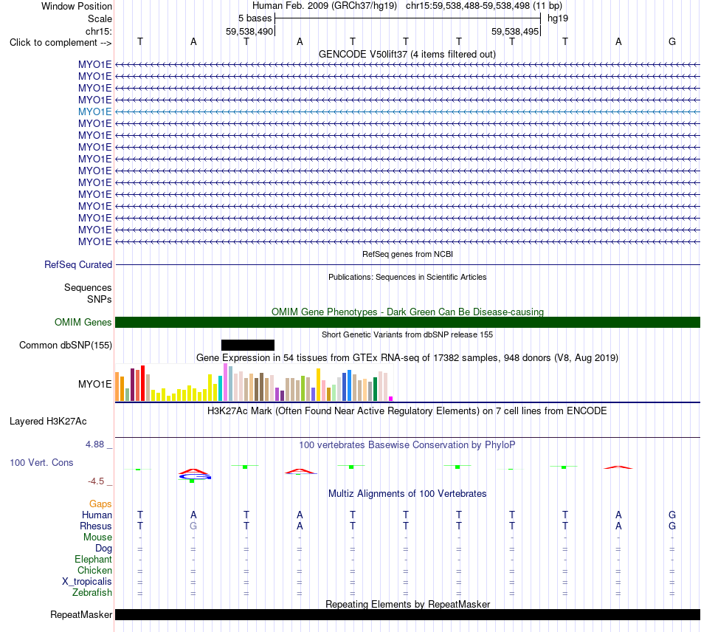Image resolution: width=701 pixels, height=632 pixels.
Task: Click the 'Scale' ruler label
Action: click(x=100, y=18)
